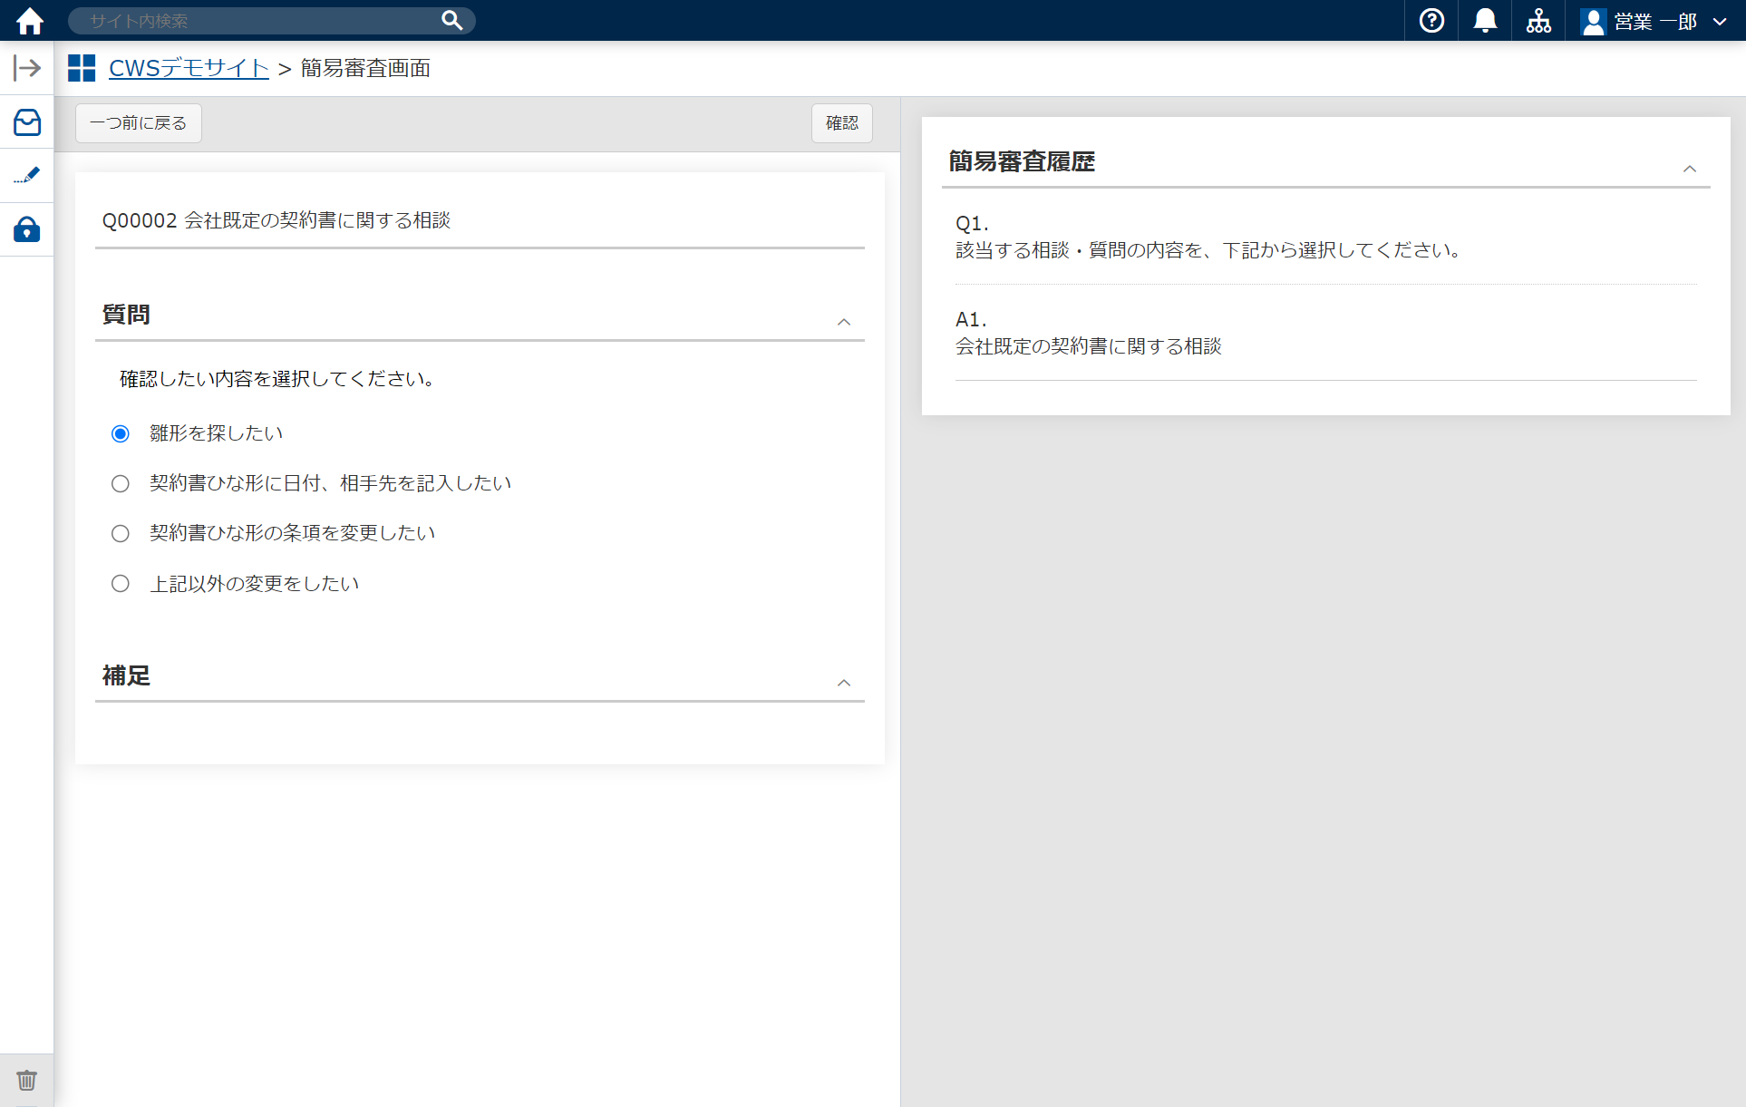Collapse the 質問 section
1746x1107 pixels.
(844, 322)
